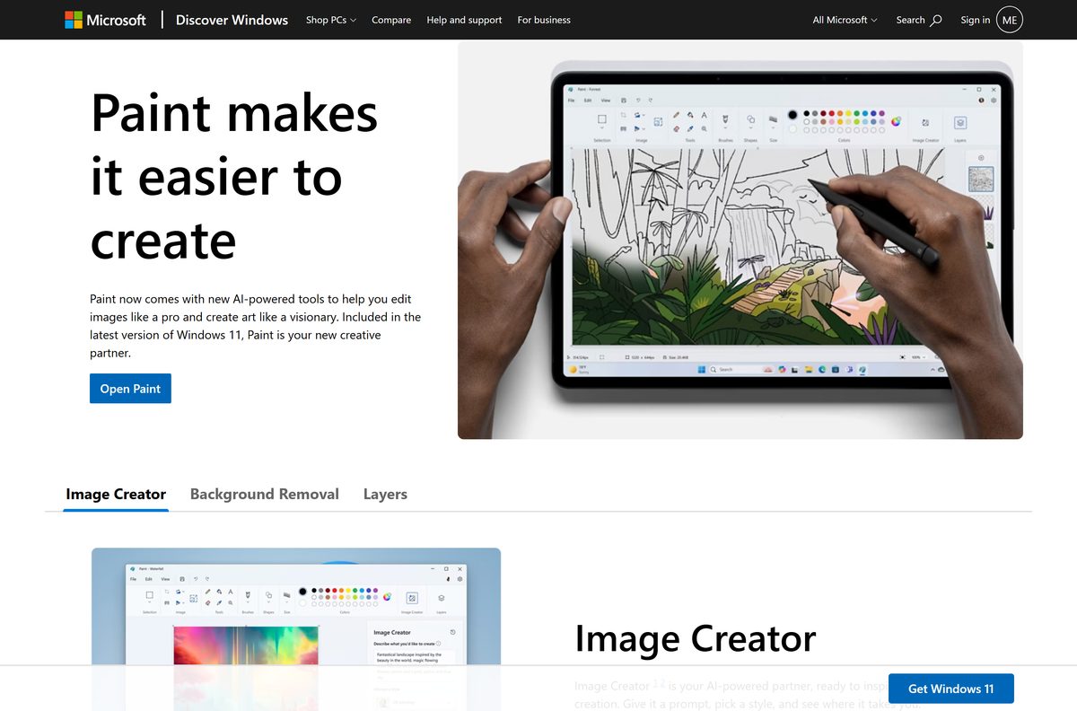Click the Open Paint button
Screen dimensions: 1077x711
click(x=130, y=389)
